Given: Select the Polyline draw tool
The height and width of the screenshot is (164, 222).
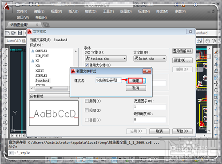Looking at the screenshot, I should (x=6, y=64).
